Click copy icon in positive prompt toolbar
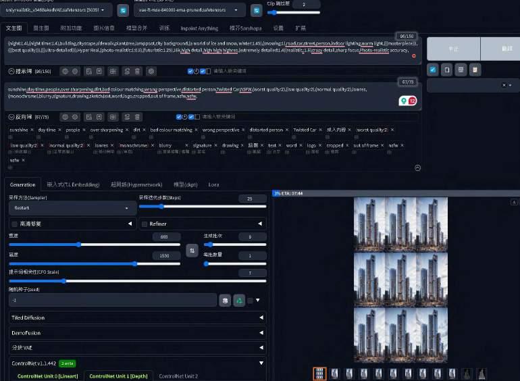 127,72
